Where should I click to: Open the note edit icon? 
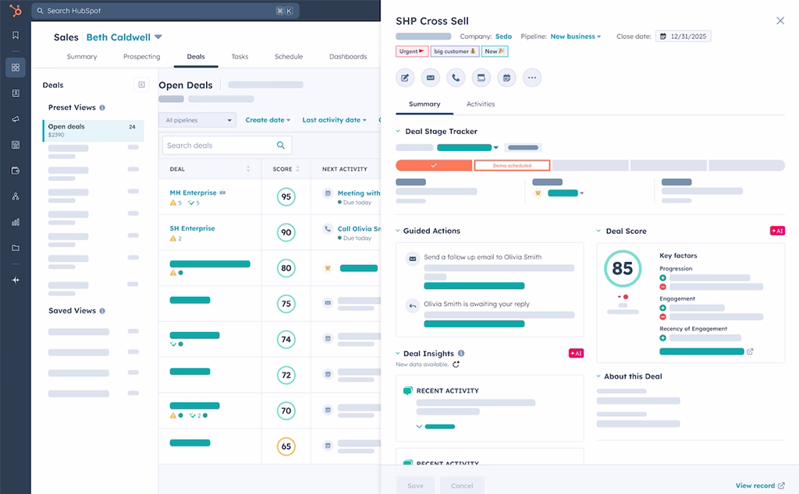coord(404,77)
